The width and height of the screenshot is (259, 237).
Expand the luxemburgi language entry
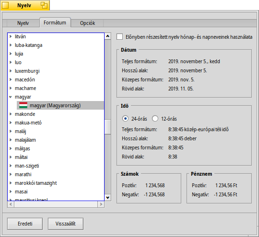(11, 71)
